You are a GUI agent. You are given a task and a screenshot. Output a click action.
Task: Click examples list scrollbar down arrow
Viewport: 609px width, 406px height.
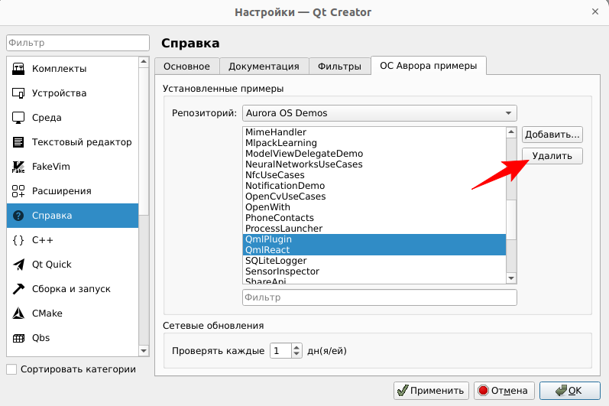[x=511, y=278]
